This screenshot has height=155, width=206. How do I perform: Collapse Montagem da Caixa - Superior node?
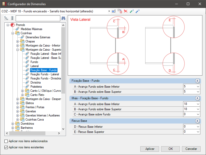pos(17,50)
